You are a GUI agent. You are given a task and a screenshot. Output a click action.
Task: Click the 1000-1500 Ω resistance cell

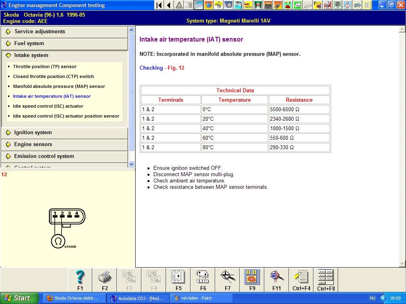[299, 129]
